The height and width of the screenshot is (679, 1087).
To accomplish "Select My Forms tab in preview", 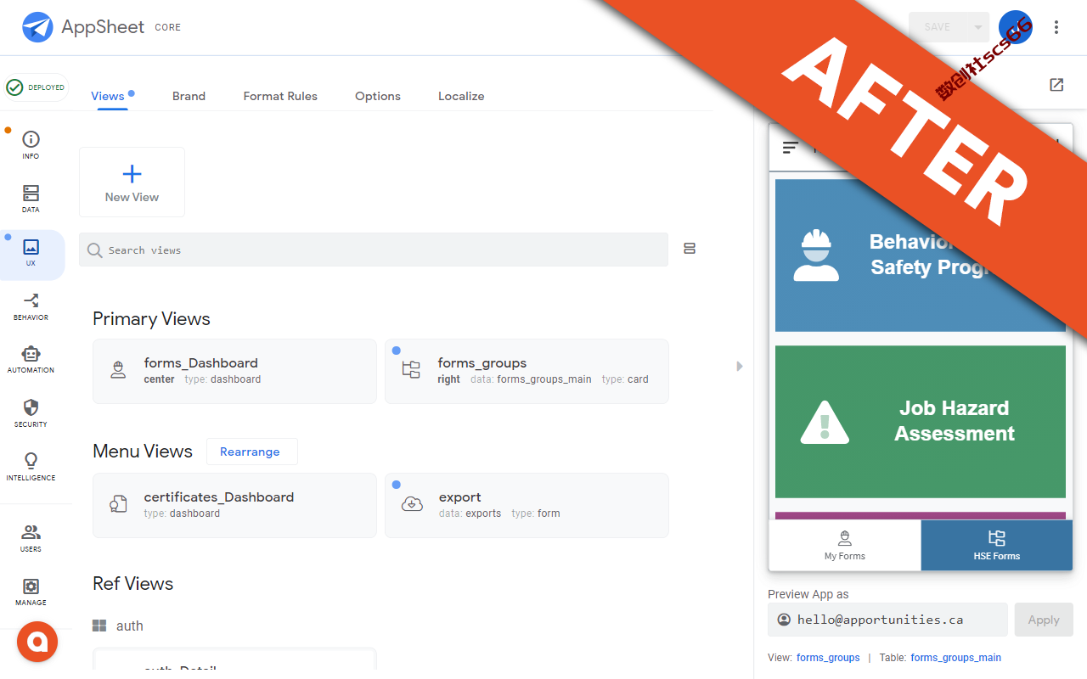I will (845, 545).
